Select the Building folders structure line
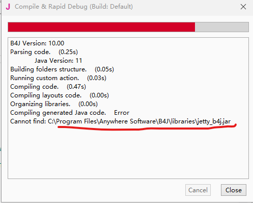253x203 pixels. pos(62,69)
